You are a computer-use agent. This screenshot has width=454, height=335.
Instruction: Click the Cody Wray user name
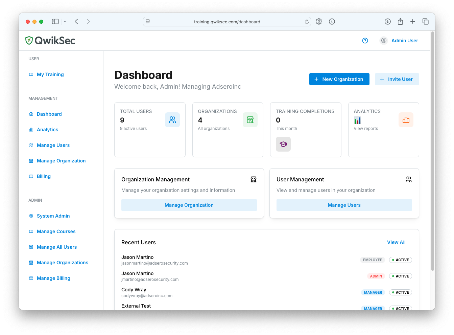coord(134,290)
